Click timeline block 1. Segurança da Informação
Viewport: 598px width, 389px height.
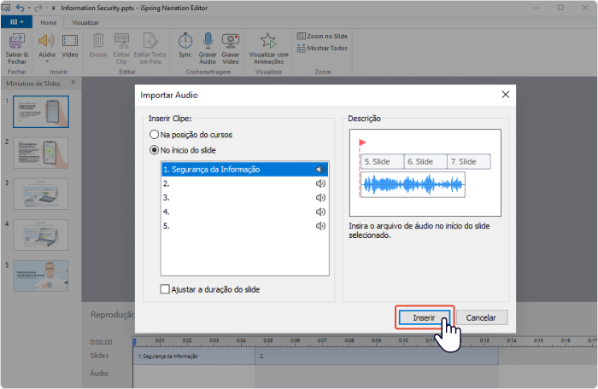pos(194,357)
